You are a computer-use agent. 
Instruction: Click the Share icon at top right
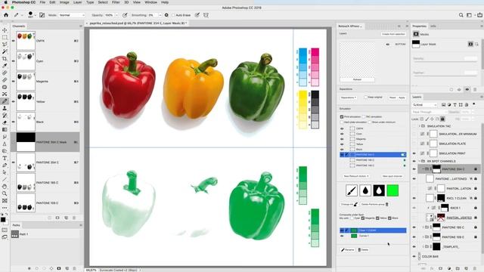[479, 15]
